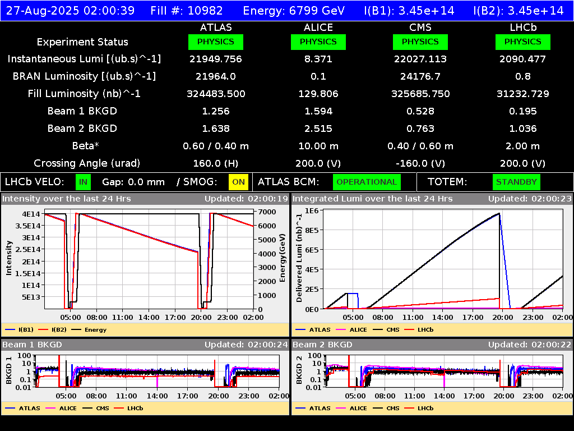Select the Fill # 10982 text

186,10
